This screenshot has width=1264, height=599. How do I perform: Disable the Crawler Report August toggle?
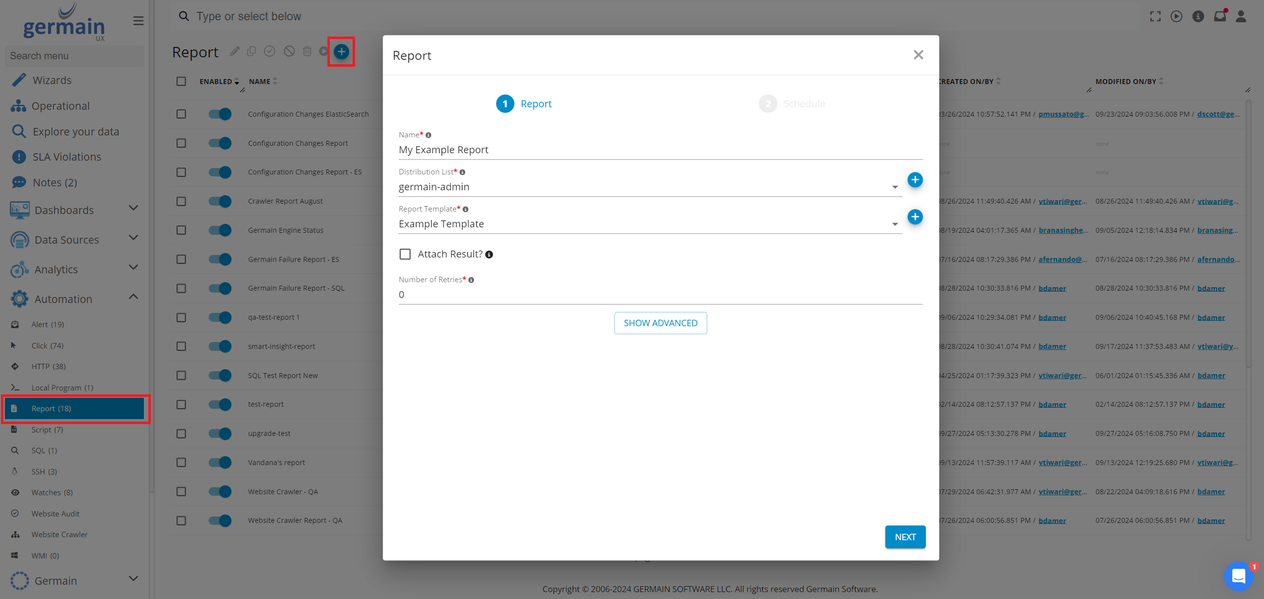click(x=220, y=201)
